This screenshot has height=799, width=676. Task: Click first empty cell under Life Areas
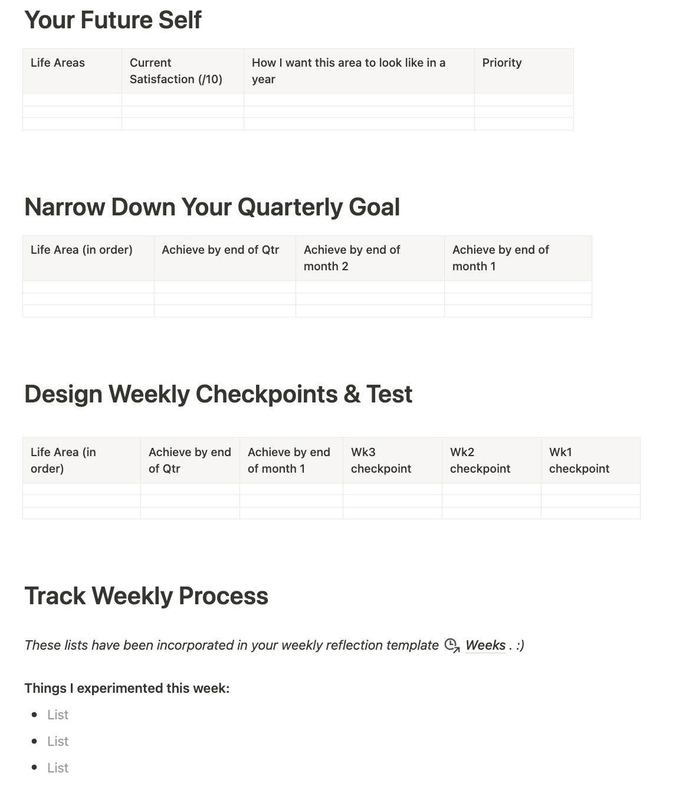72,100
